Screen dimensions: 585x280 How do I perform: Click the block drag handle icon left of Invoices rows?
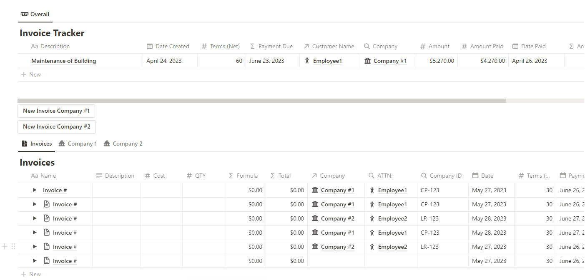pos(13,246)
